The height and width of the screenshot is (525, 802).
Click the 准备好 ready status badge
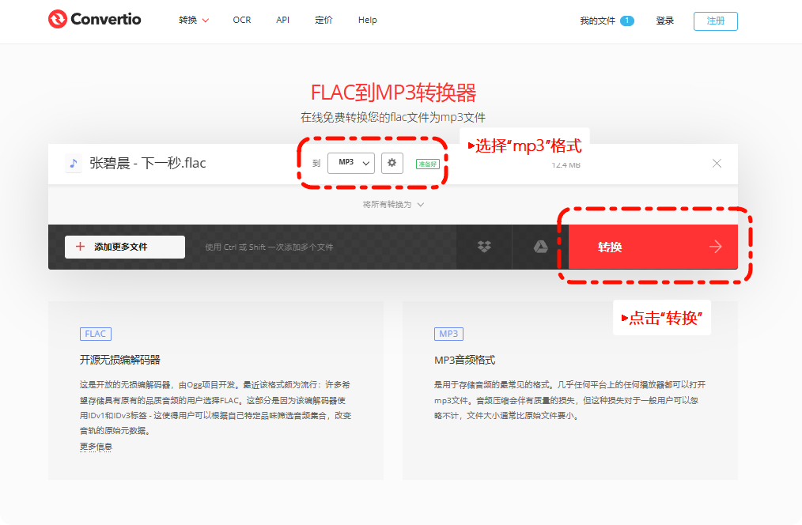pyautogui.click(x=428, y=164)
